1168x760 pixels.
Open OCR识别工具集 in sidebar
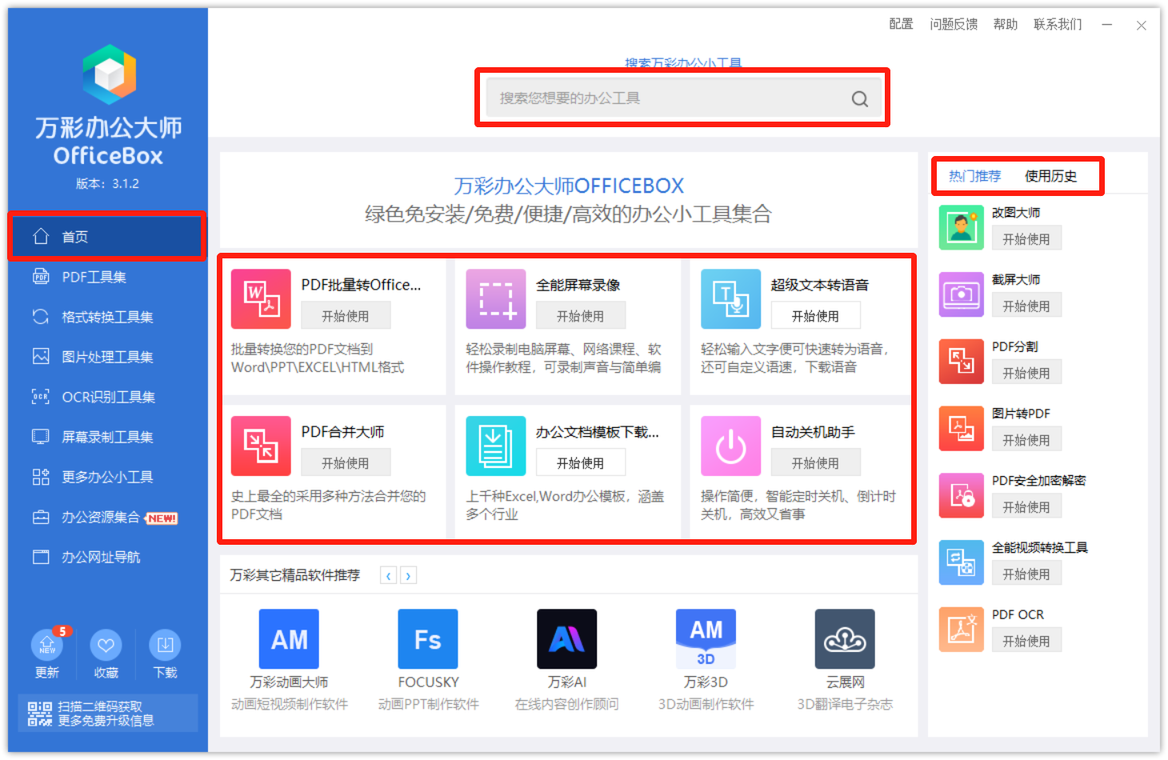(107, 397)
